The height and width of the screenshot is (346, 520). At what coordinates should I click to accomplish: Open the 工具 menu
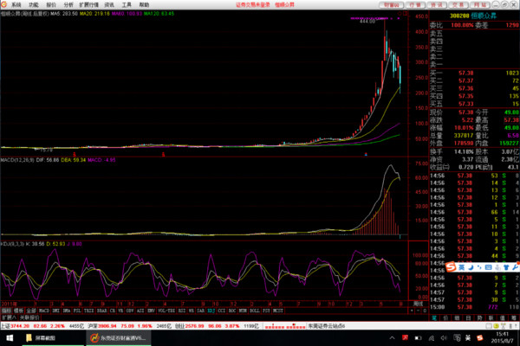(x=127, y=4)
